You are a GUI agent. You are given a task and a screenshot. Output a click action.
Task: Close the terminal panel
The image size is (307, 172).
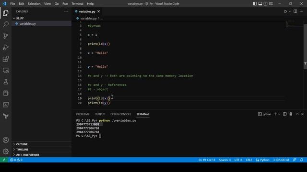click(x=302, y=114)
